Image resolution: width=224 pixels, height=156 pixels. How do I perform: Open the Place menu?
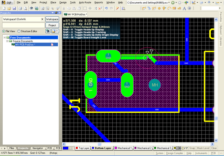coord(53,2)
